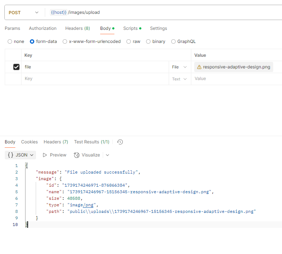This screenshot has height=254, width=282.
Task: Click the image/png type value
Action: [x=82, y=205]
